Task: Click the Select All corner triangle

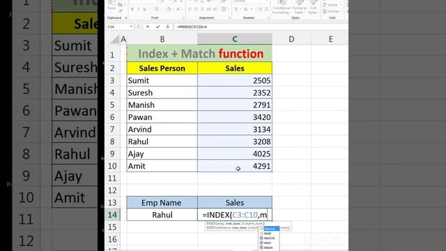Action: [115, 39]
